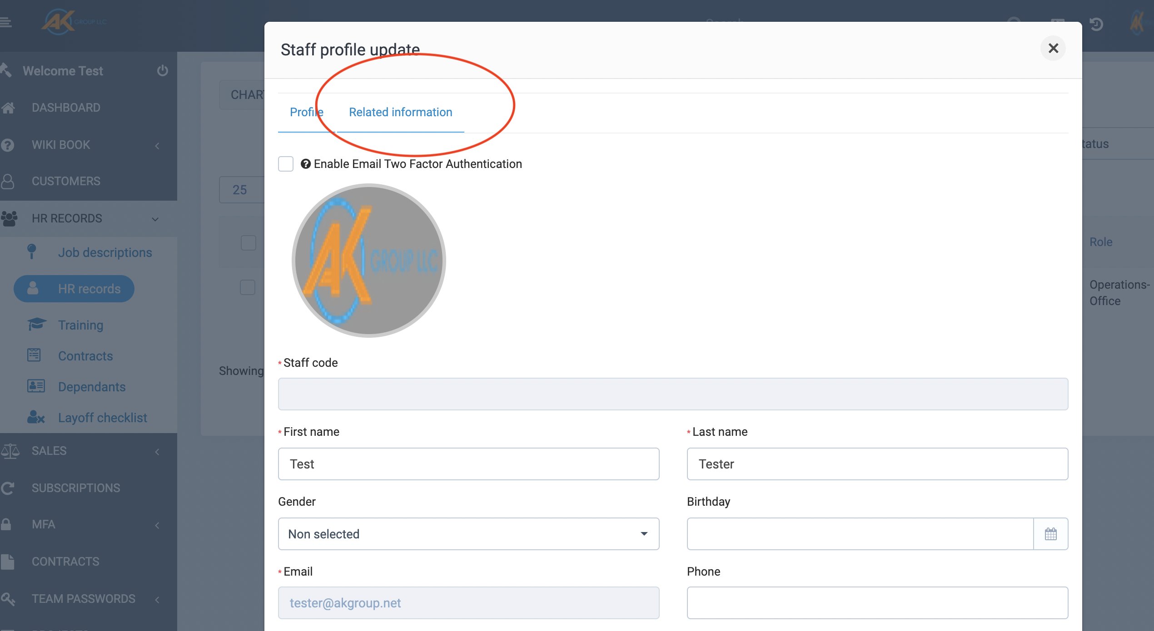
Task: Select the HR records submenu item
Action: pyautogui.click(x=74, y=289)
